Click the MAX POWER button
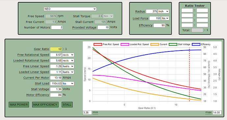The width and height of the screenshot is (227, 120). click(x=19, y=105)
